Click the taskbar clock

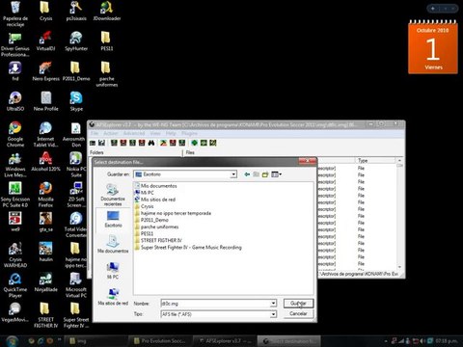coord(447,340)
